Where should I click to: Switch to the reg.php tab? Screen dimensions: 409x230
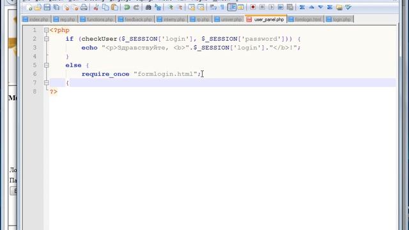tap(65, 19)
